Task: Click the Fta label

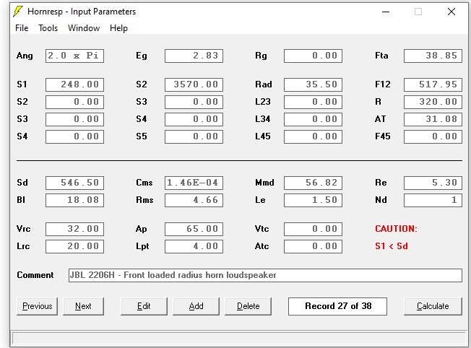Action: click(381, 56)
